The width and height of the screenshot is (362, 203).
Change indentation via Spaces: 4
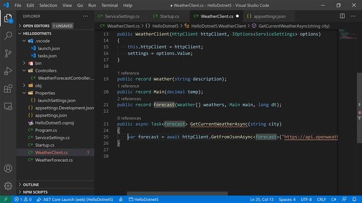287,199
